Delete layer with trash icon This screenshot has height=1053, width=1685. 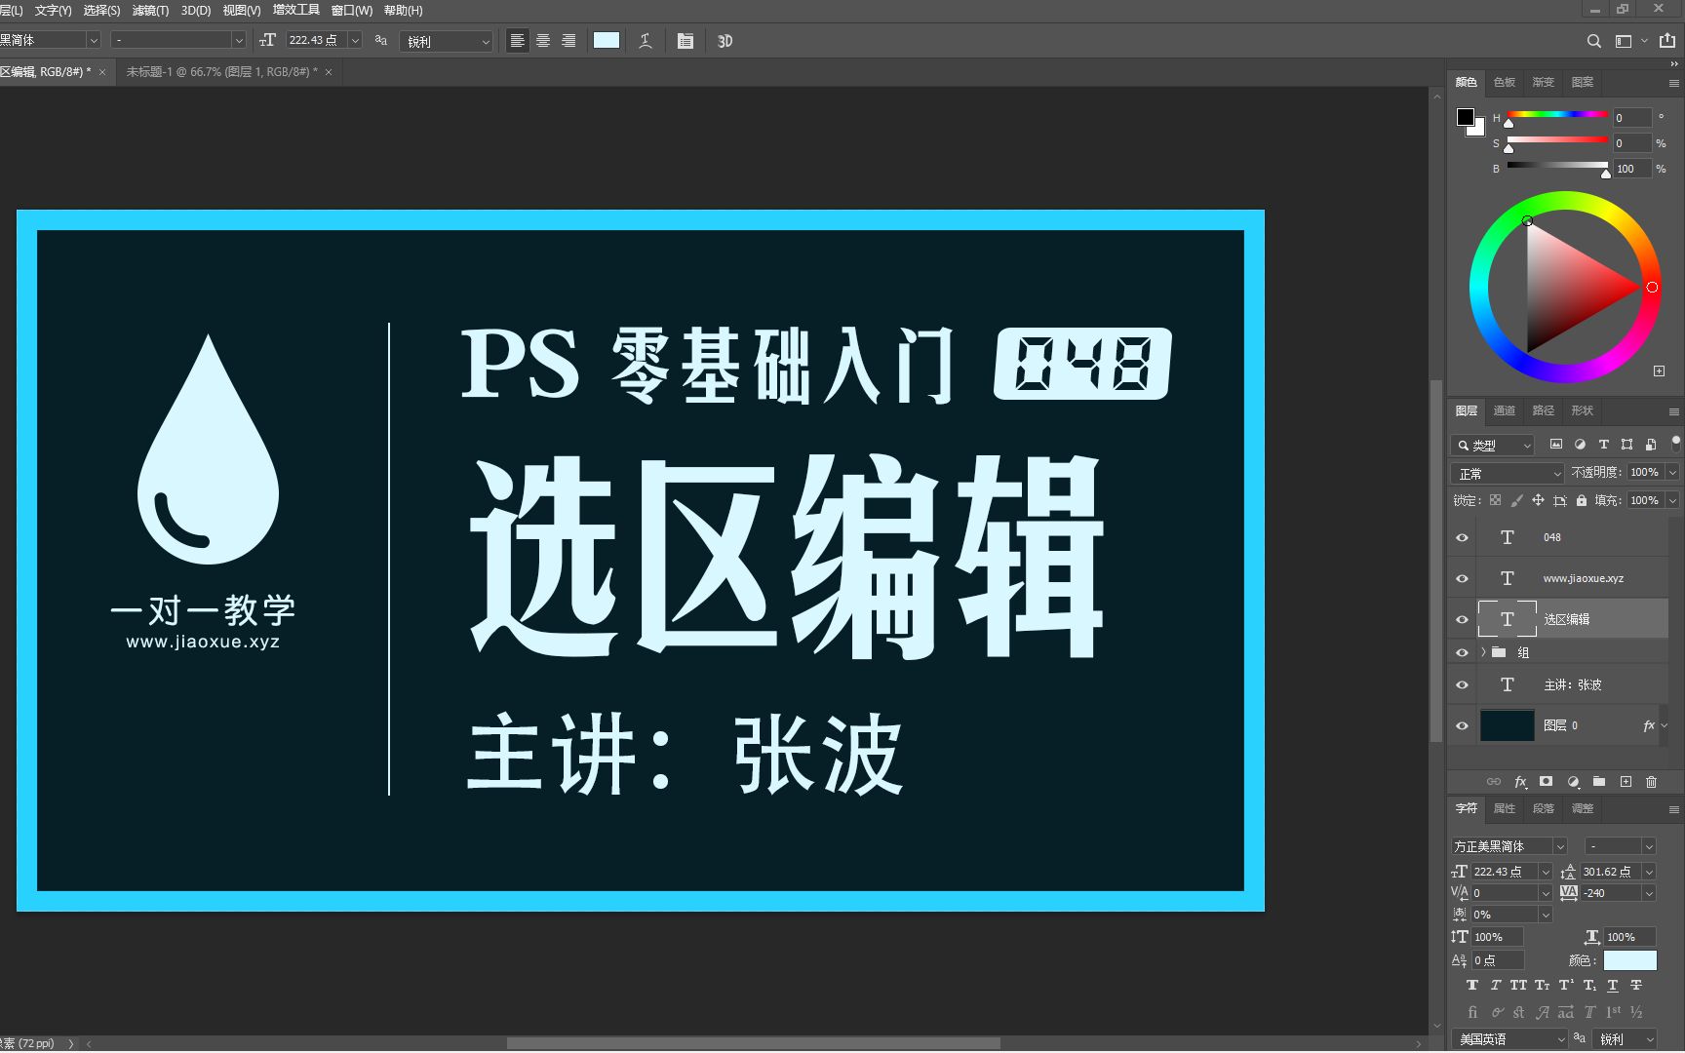(x=1651, y=782)
